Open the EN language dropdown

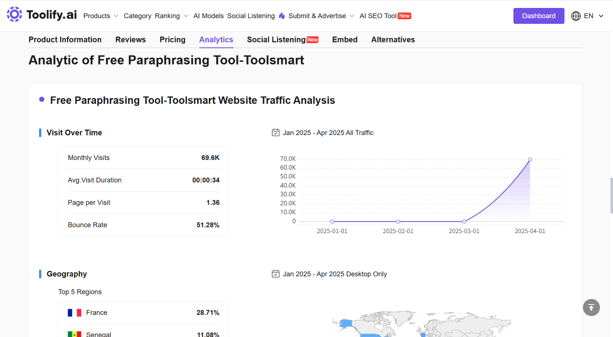(594, 16)
